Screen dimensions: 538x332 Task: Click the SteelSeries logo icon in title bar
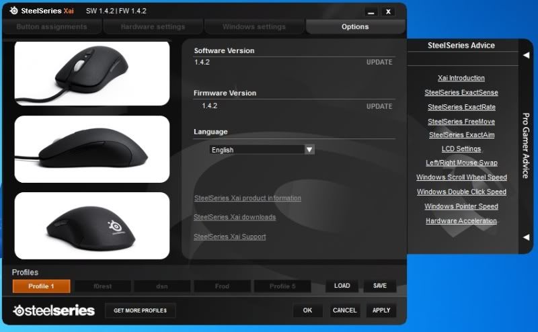tap(13, 11)
